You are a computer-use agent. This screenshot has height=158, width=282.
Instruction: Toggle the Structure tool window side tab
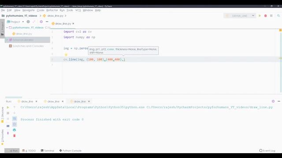[2, 115]
